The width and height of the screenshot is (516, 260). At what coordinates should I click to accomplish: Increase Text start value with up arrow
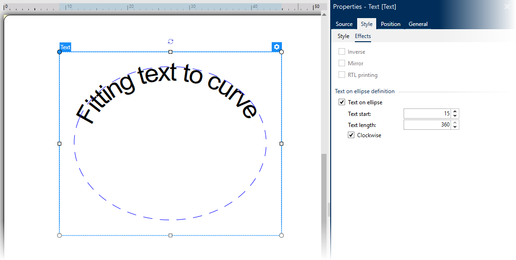click(x=455, y=111)
